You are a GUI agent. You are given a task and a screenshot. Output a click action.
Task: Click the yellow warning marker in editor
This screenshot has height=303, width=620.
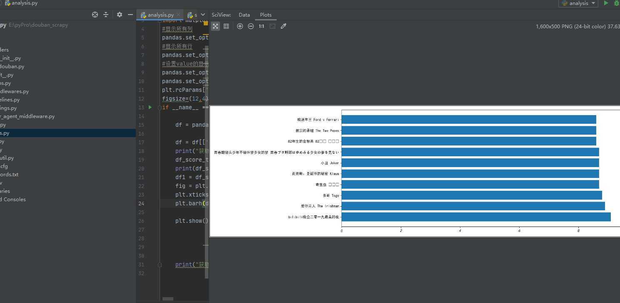pyautogui.click(x=206, y=24)
